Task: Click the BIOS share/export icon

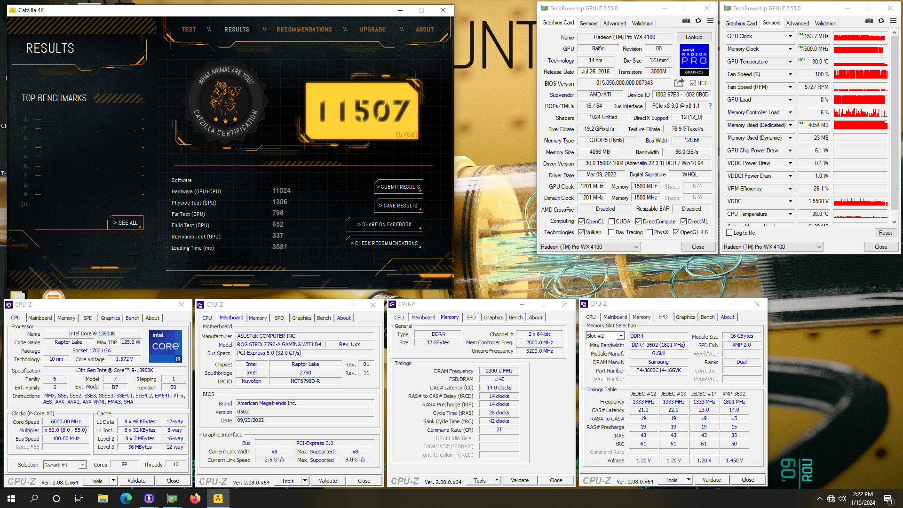Action: point(679,83)
